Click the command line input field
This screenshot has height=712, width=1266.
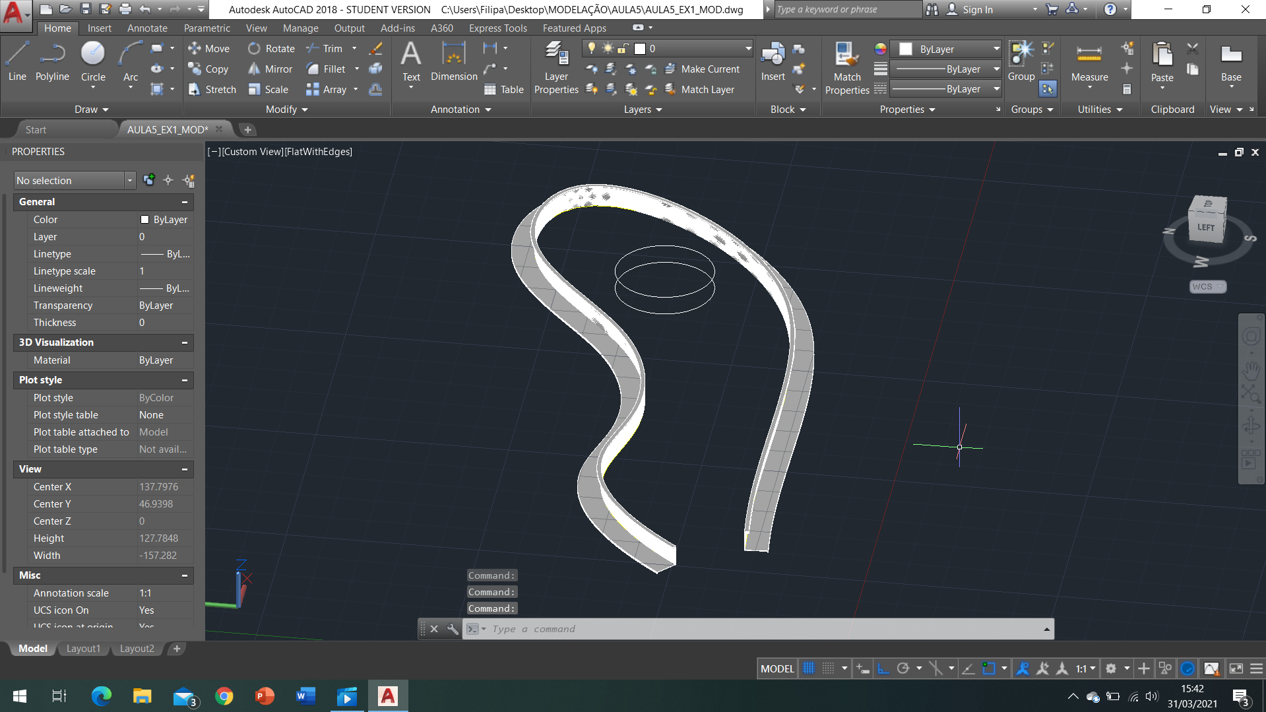point(759,629)
